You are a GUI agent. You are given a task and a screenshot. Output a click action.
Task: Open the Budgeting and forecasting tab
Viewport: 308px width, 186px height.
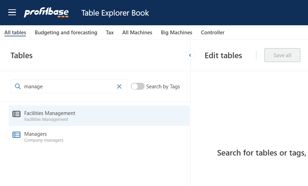pyautogui.click(x=66, y=33)
